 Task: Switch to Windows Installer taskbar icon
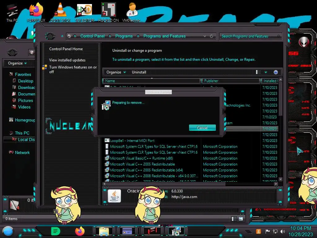[176, 231]
